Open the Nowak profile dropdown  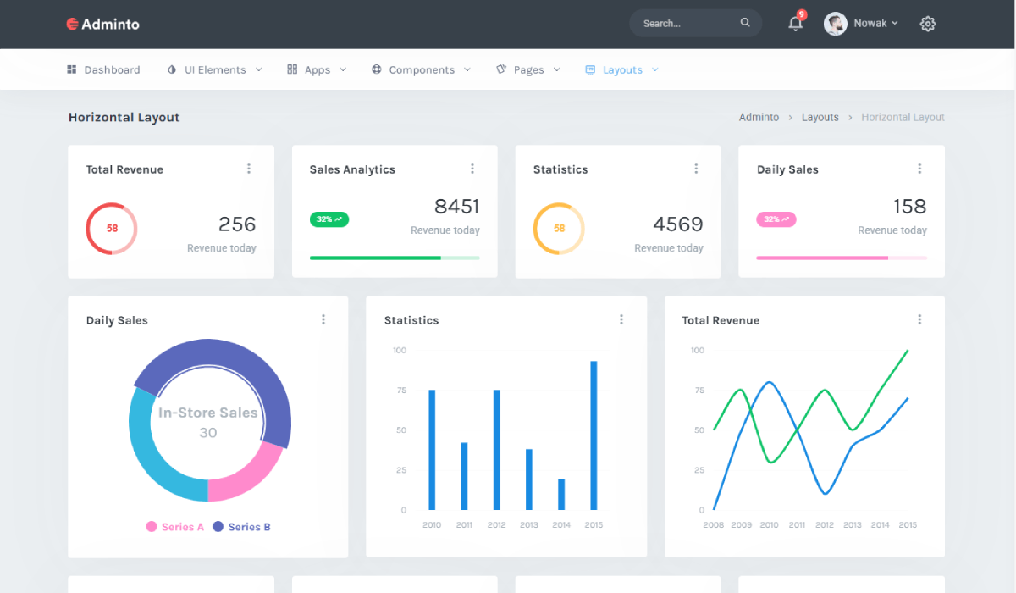pyautogui.click(x=875, y=24)
